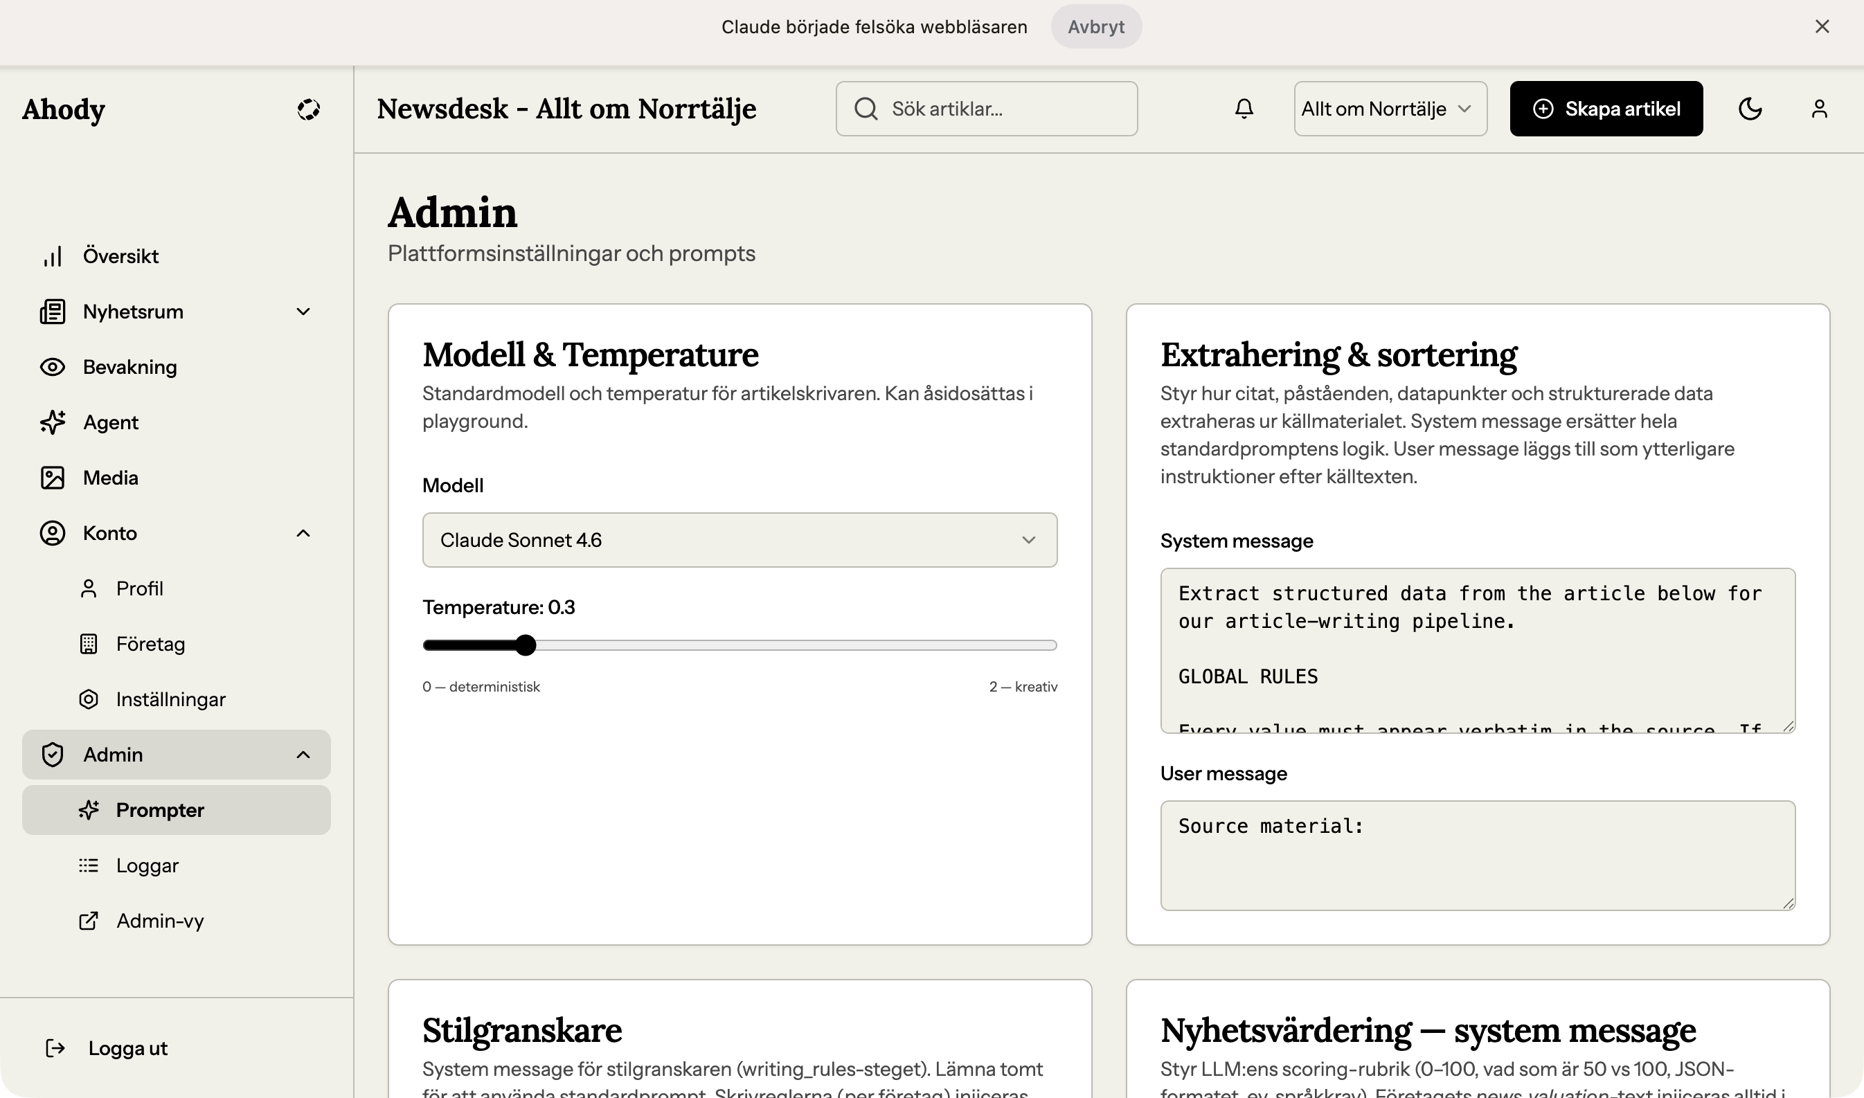Click the Agent sparkle icon

53,422
